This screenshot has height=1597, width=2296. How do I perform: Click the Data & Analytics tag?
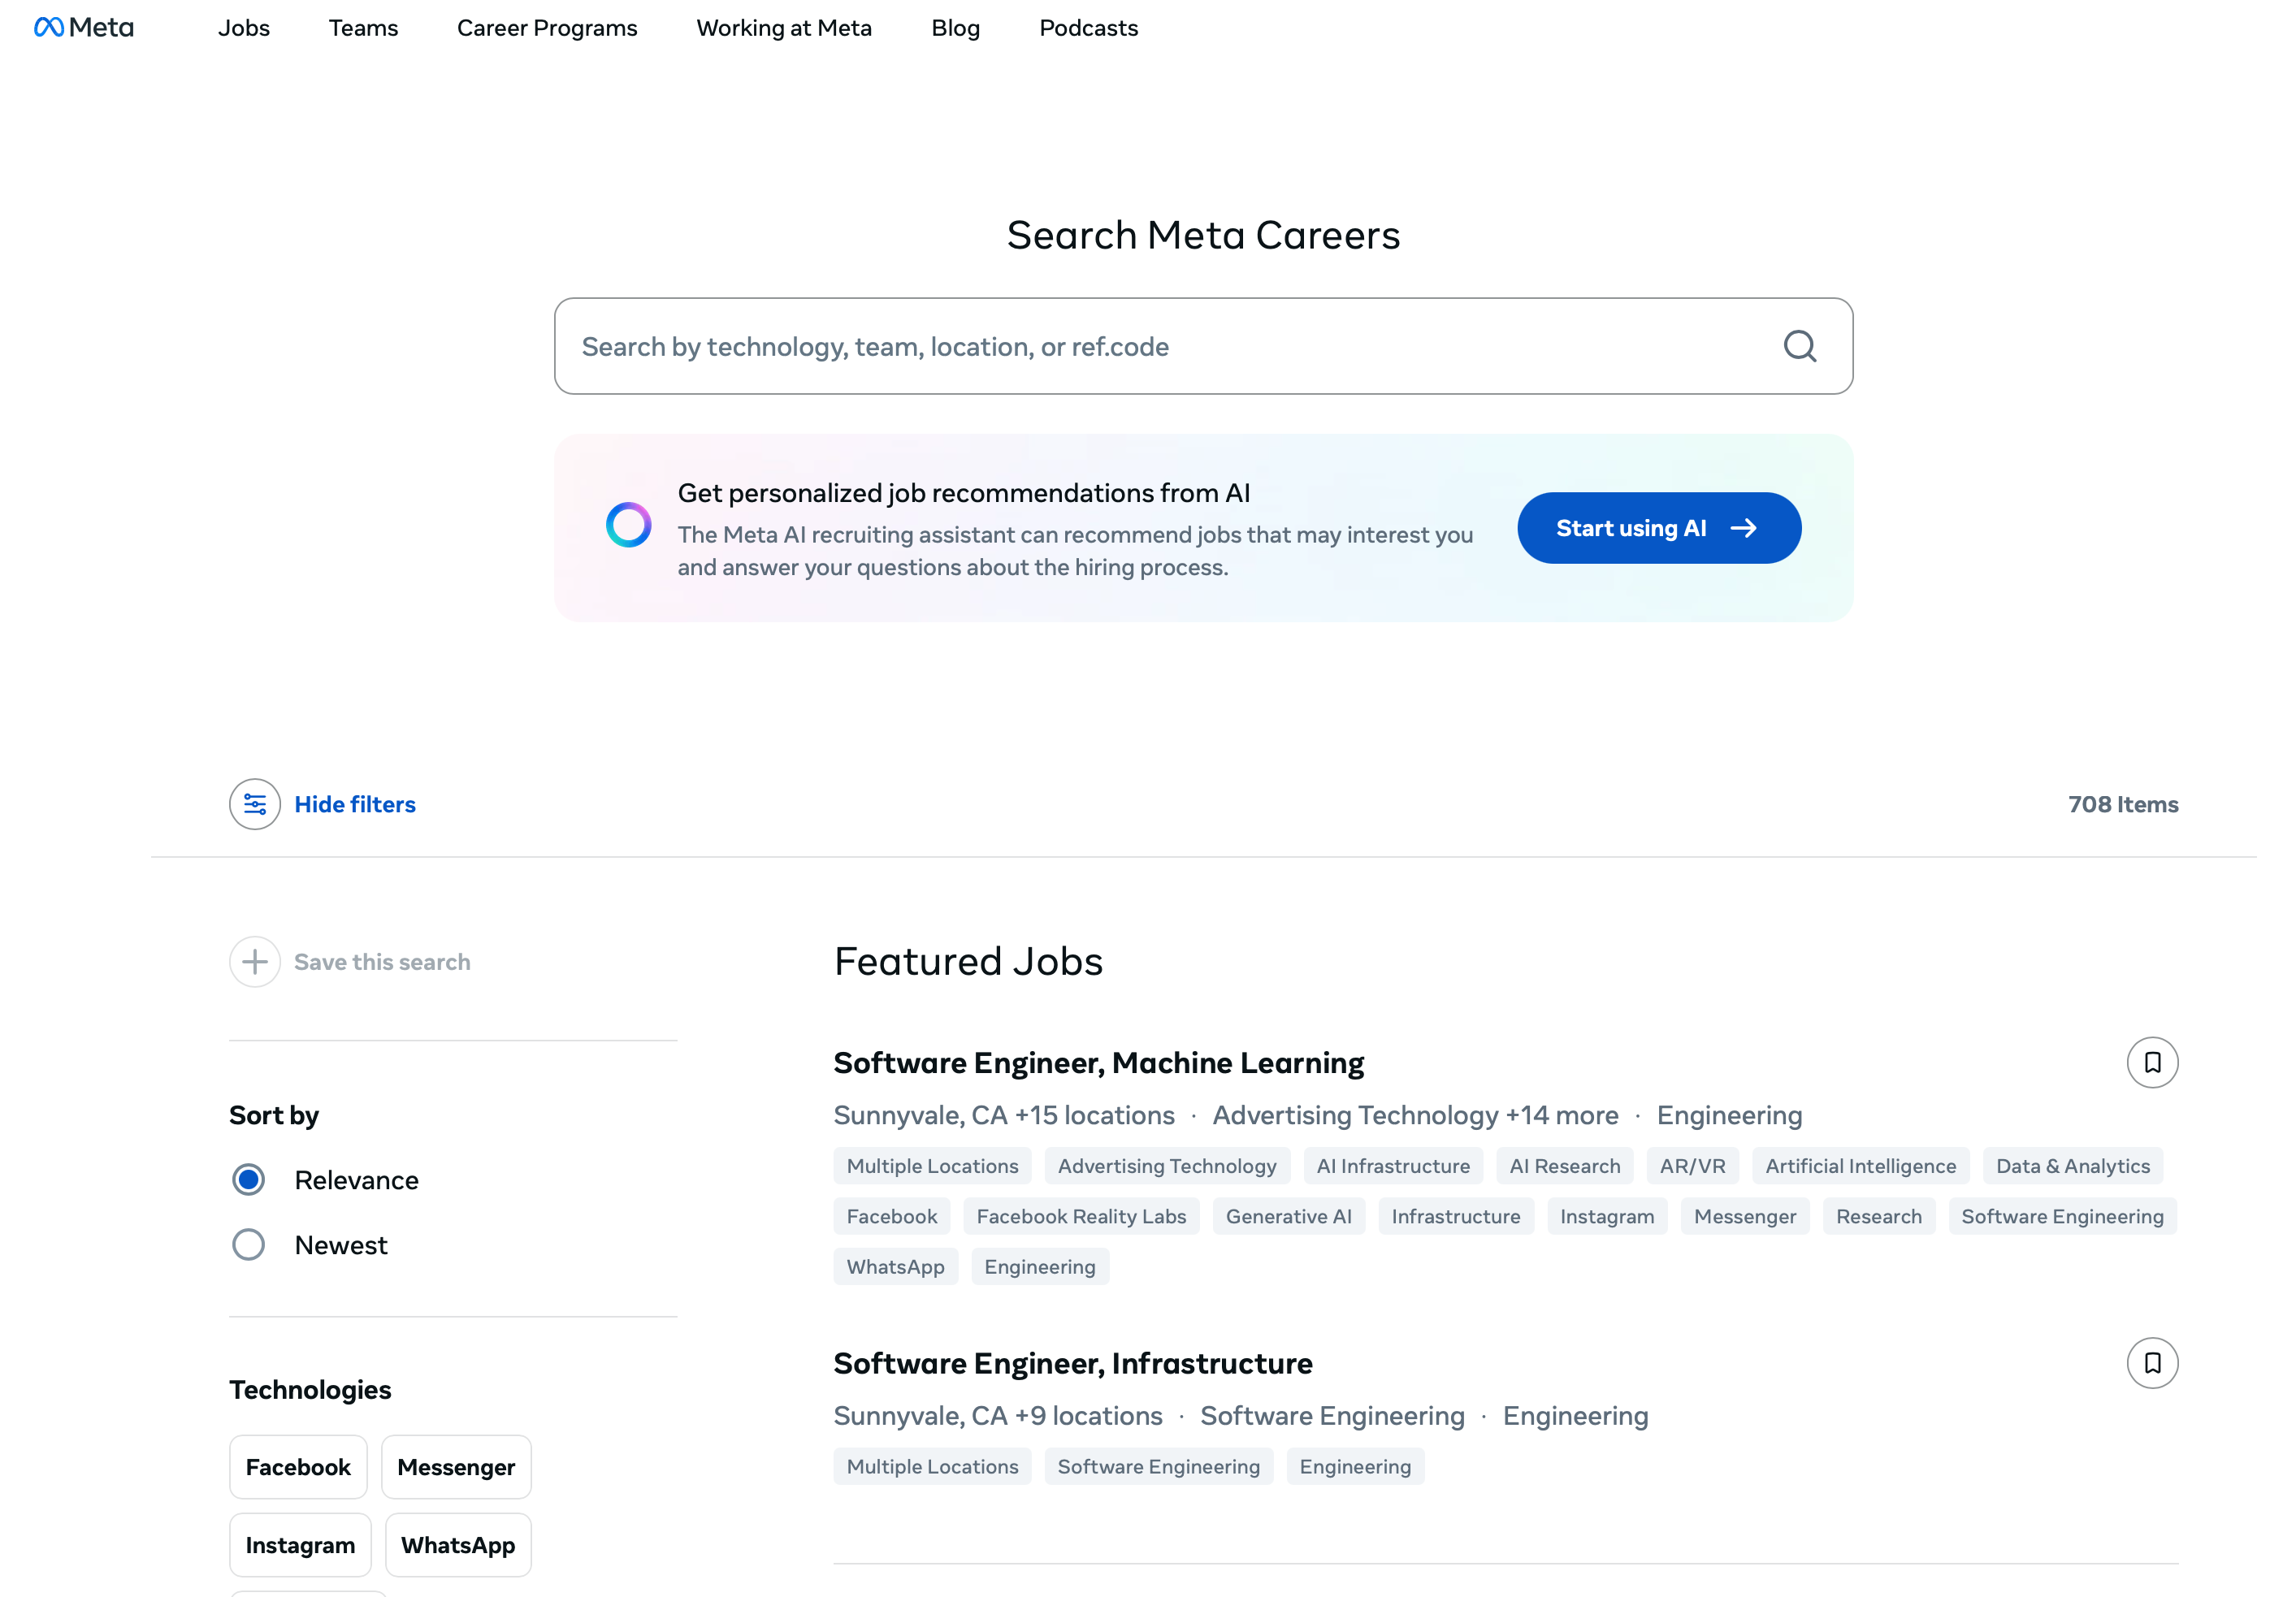[x=2073, y=1166]
